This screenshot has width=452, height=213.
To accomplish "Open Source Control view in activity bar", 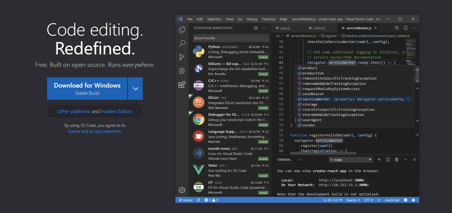I will (182, 57).
